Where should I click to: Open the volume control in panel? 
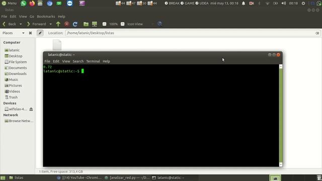click(284, 4)
